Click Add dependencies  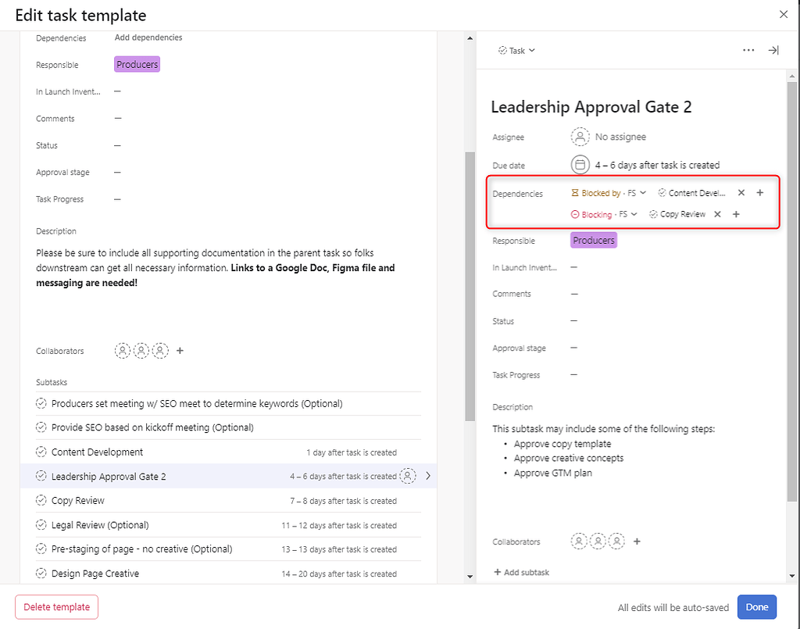click(148, 37)
